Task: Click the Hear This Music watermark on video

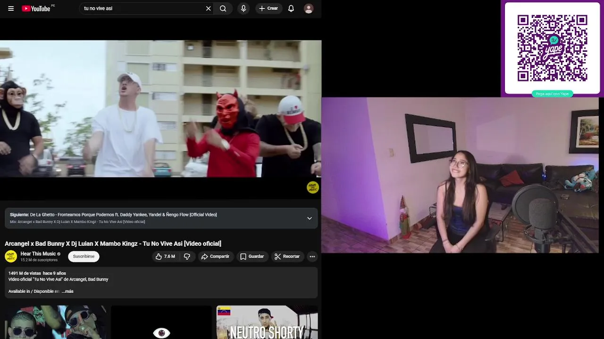Action: 312,187
